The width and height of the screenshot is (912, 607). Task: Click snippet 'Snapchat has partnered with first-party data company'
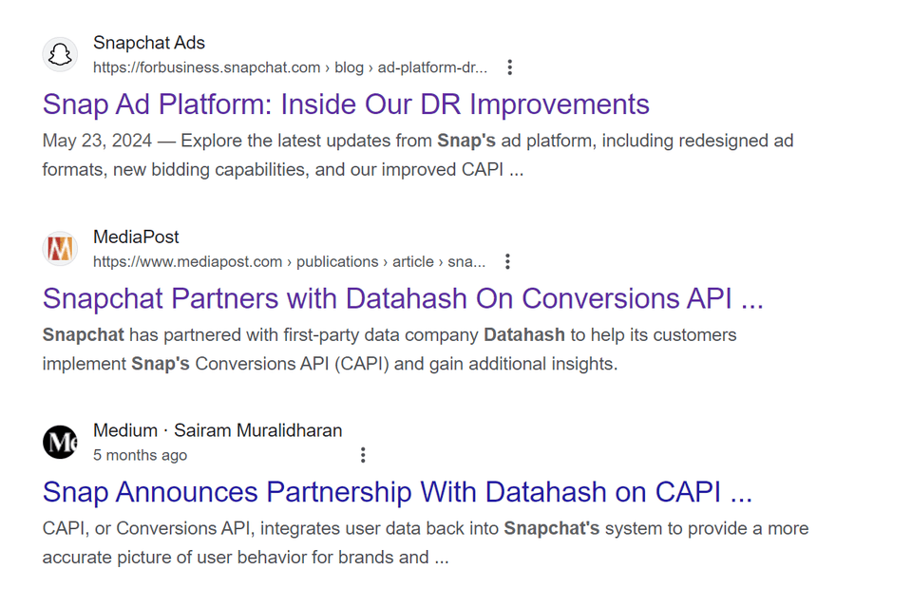[389, 350]
